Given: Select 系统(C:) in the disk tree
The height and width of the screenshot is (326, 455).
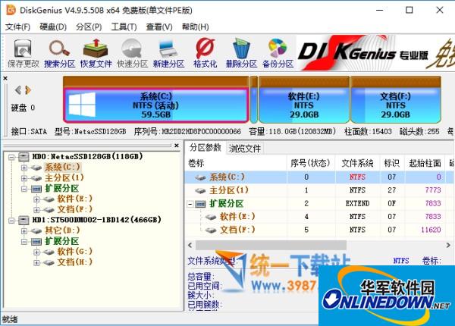Looking at the screenshot, I should click(x=62, y=168).
